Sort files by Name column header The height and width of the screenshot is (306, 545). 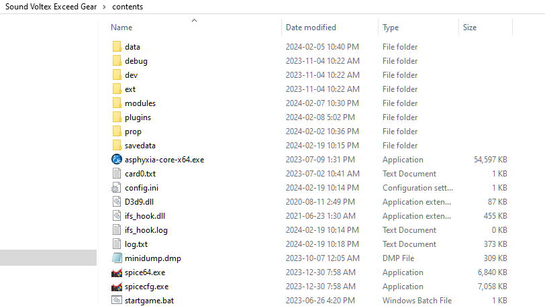pos(121,28)
